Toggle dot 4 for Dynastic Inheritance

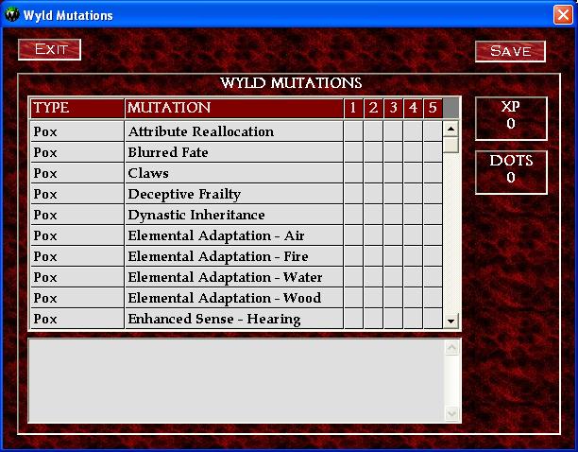(413, 215)
